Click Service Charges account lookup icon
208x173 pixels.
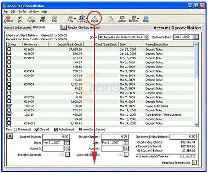126,148
